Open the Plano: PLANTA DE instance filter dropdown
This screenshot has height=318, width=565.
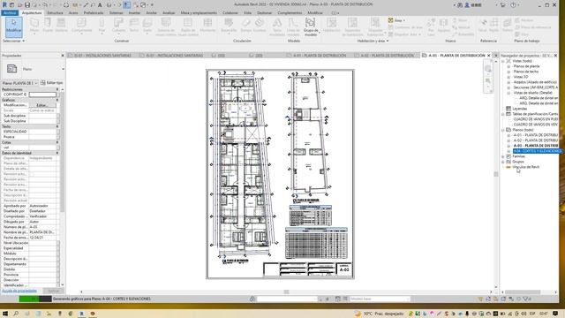point(19,83)
